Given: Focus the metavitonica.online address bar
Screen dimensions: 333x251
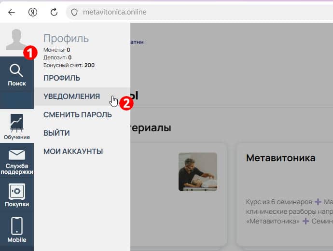Looking at the screenshot, I should tap(193, 12).
